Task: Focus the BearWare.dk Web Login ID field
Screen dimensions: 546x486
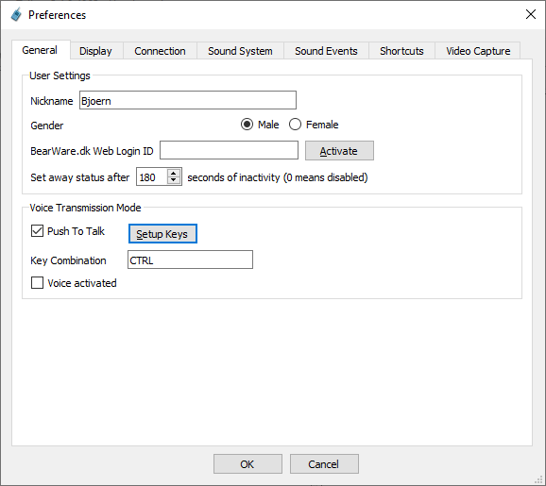Action: click(x=229, y=150)
